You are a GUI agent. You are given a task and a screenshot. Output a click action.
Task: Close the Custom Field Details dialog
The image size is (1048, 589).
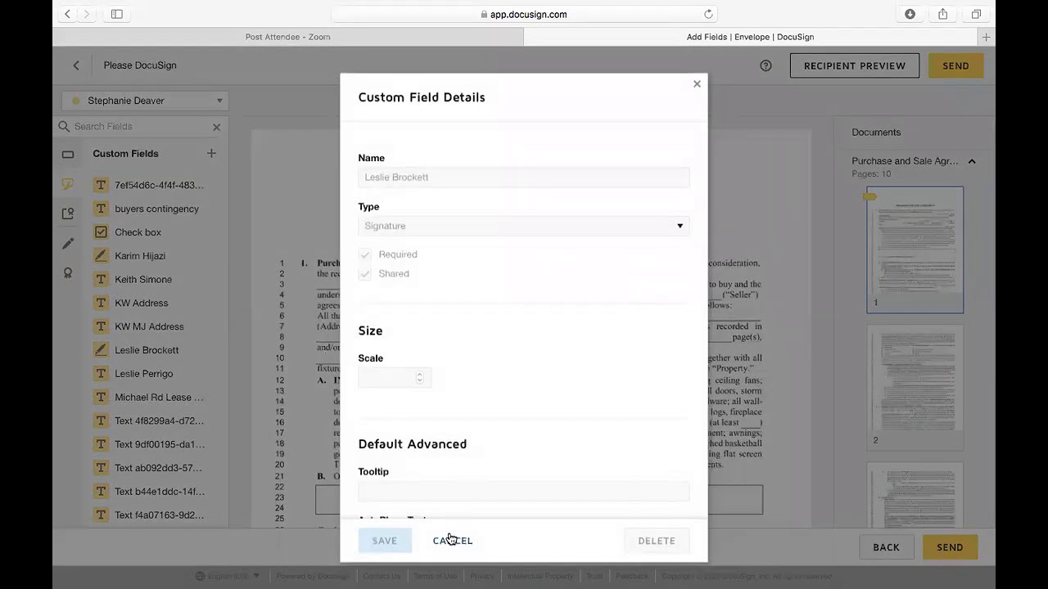tap(697, 83)
